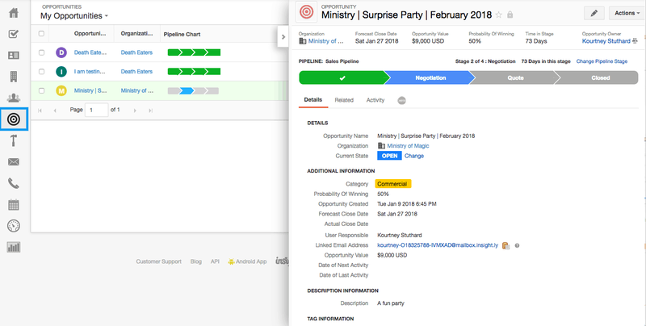Switch to the Details tab
The width and height of the screenshot is (646, 326).
(x=313, y=100)
